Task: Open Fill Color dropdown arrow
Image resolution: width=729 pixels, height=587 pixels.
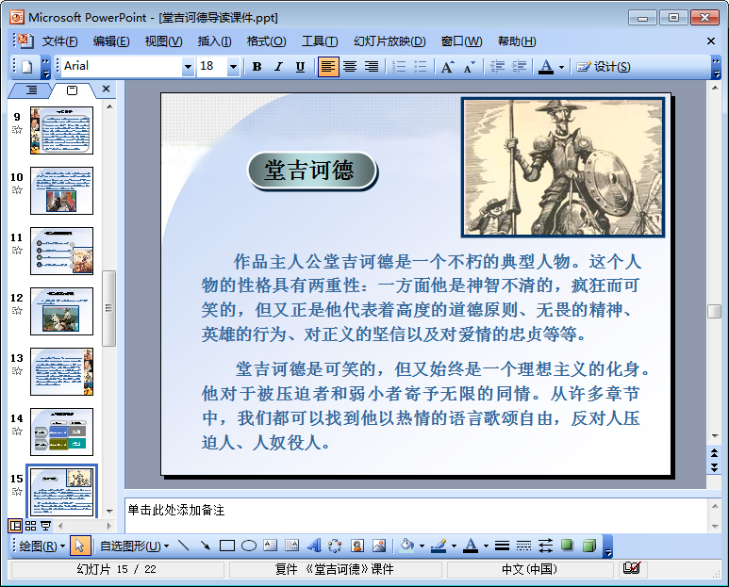Action: click(x=422, y=546)
